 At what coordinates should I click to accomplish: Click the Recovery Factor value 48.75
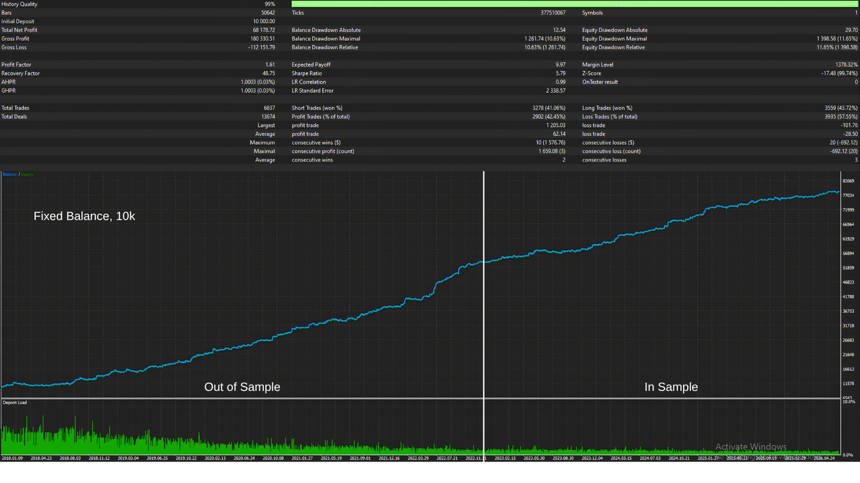point(269,73)
